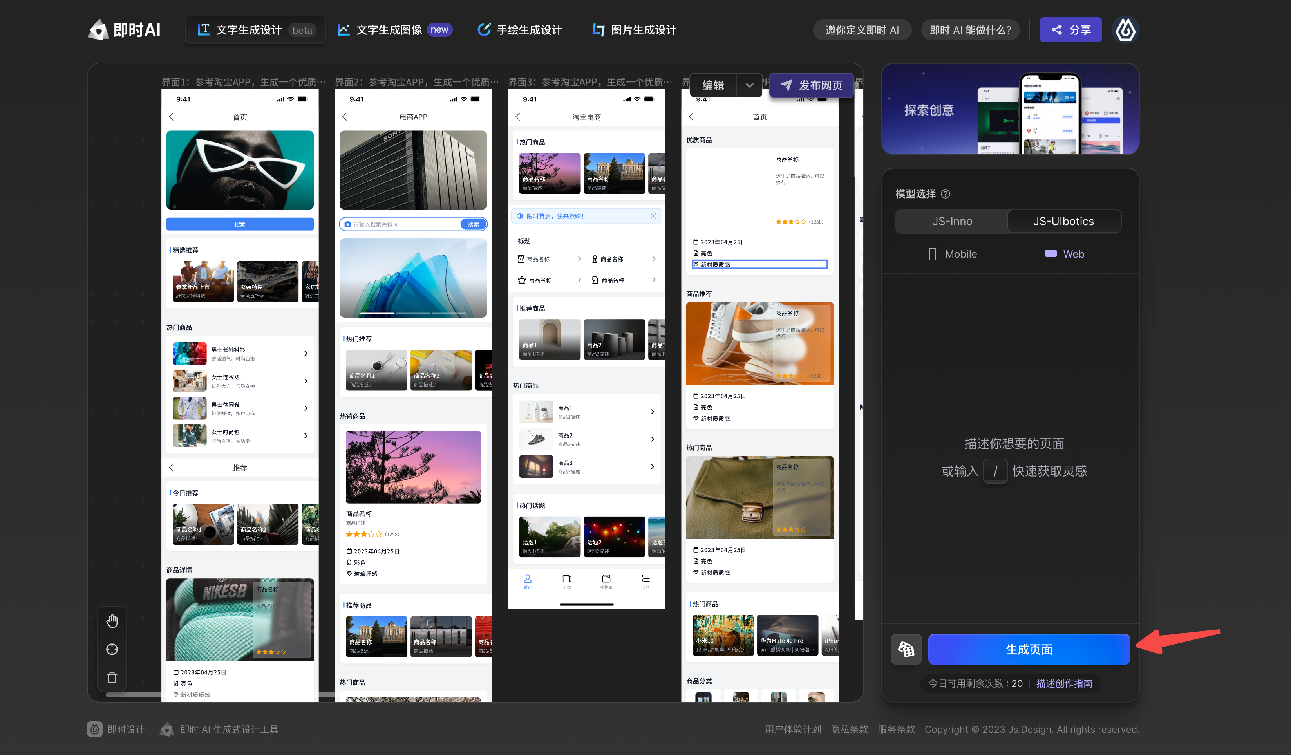
Task: Expand the 商品1 row chevron in 界面3
Action: click(652, 412)
